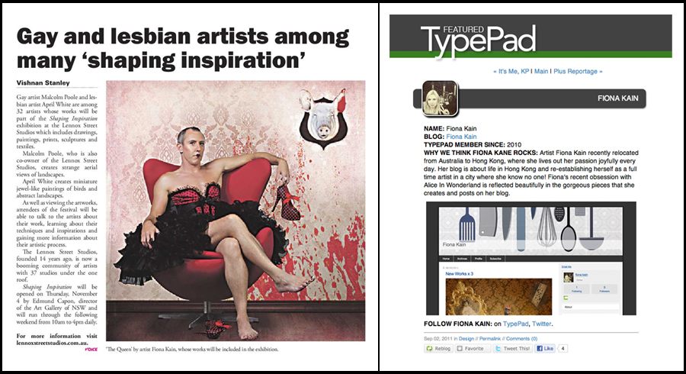Click the Featured TypePad logo
The image size is (686, 374).
[x=478, y=40]
